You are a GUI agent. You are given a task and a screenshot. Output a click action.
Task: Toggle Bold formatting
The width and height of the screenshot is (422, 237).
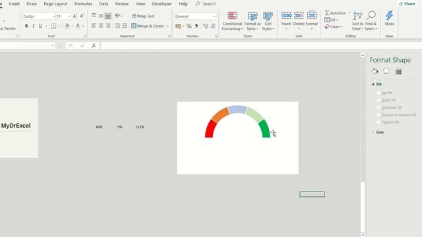pyautogui.click(x=26, y=26)
